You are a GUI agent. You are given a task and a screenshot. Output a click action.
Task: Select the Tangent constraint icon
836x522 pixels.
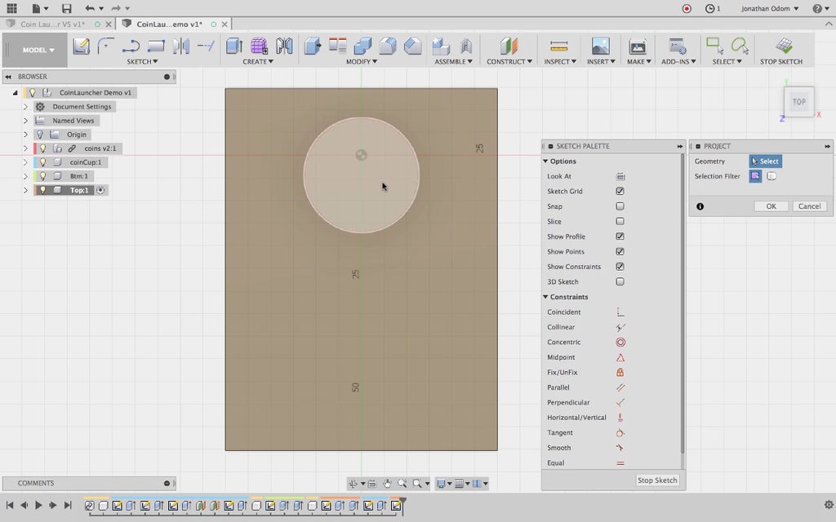pyautogui.click(x=620, y=433)
